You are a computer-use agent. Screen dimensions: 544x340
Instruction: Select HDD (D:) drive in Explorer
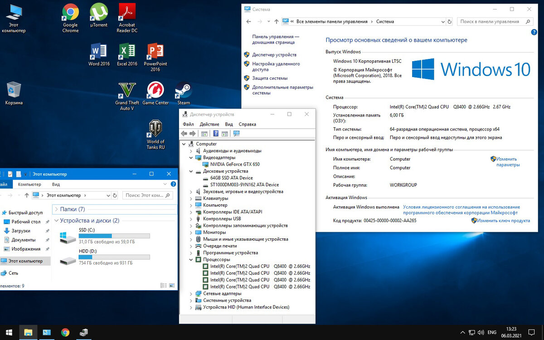[x=105, y=257]
